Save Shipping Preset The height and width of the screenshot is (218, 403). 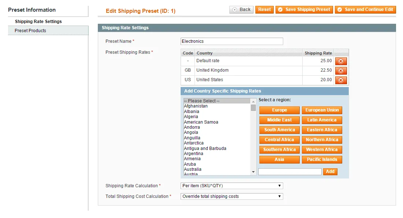point(304,10)
